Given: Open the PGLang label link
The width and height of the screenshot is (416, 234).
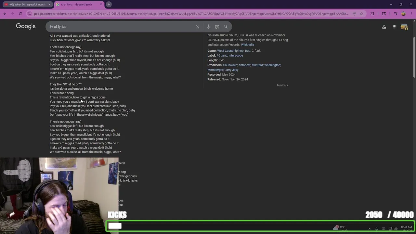Looking at the screenshot, I should (222, 56).
